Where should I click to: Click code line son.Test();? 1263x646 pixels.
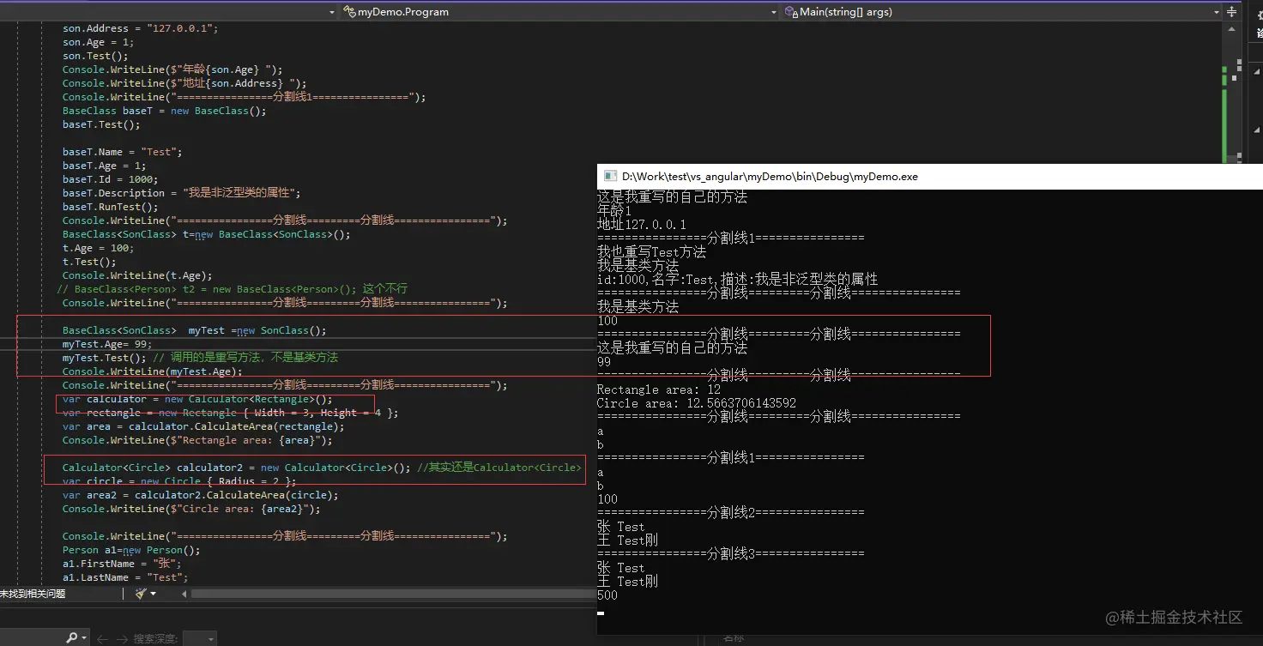coord(95,56)
